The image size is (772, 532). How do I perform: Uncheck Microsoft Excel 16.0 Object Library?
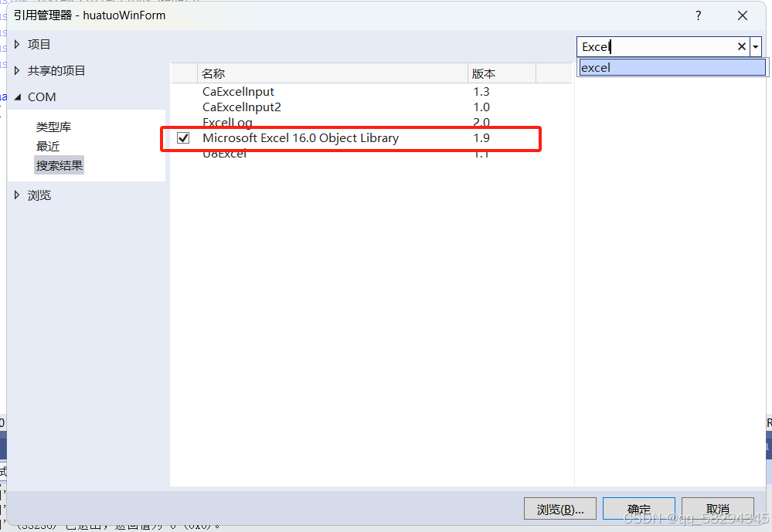[x=183, y=137]
